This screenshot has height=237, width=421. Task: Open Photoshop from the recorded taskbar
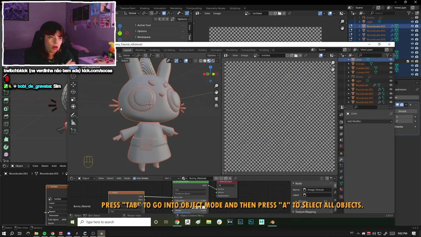click(x=251, y=222)
